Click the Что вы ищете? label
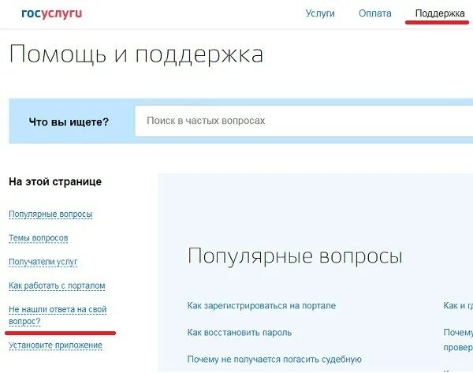This screenshot has width=473, height=373. pos(69,122)
